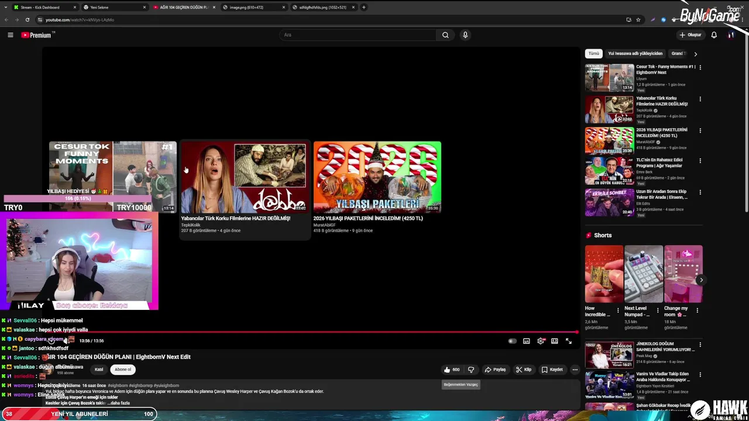749x421 pixels.
Task: Switch to the image.png tab
Action: (x=254, y=7)
